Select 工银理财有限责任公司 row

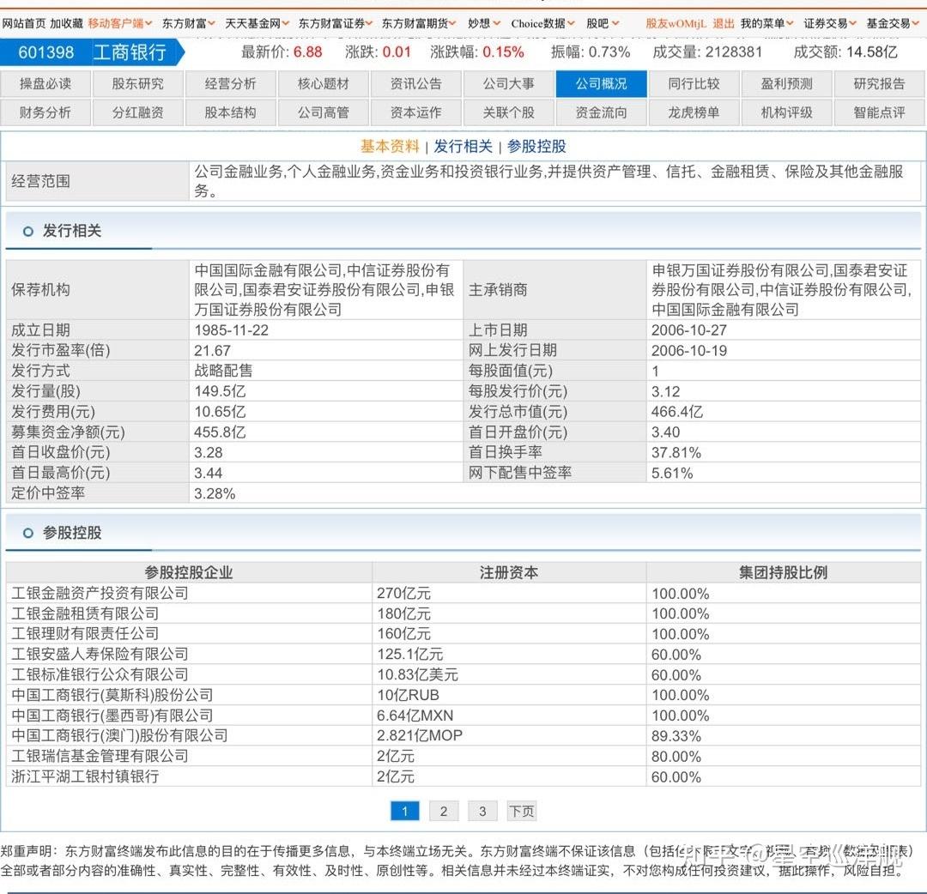coord(463,633)
